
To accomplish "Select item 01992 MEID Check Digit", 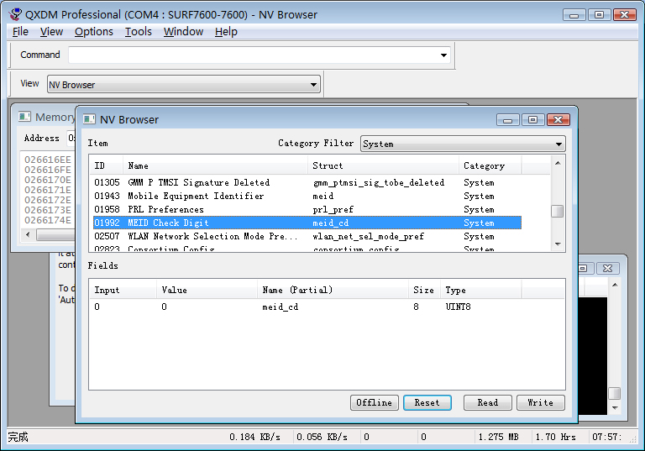I will click(x=307, y=223).
